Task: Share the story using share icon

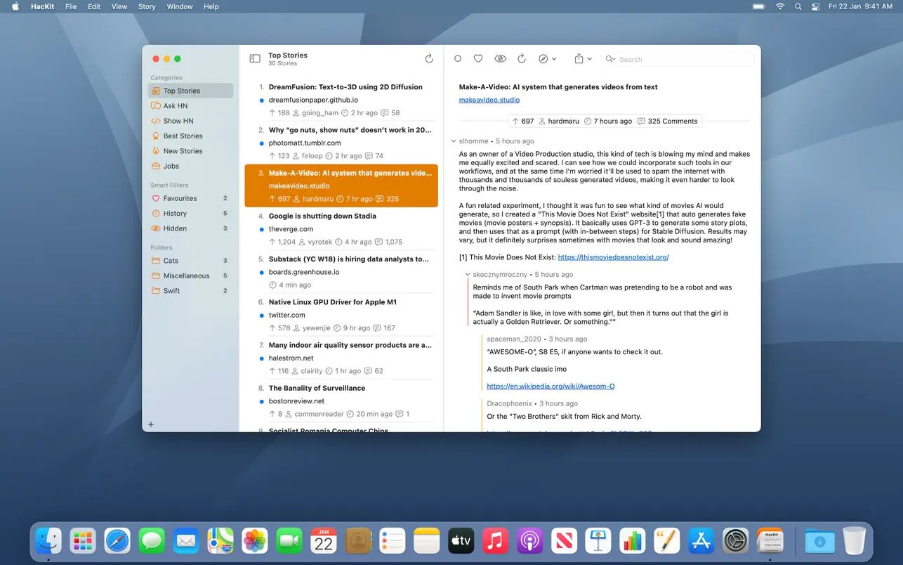Action: [x=580, y=58]
